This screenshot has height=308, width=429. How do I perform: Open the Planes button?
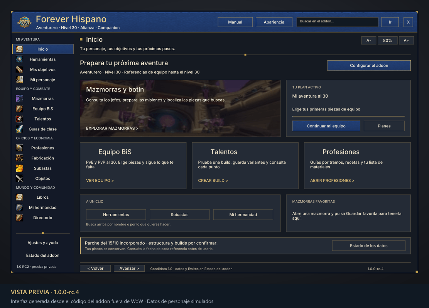pos(384,126)
